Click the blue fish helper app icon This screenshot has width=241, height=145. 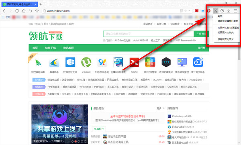(x=54, y=63)
